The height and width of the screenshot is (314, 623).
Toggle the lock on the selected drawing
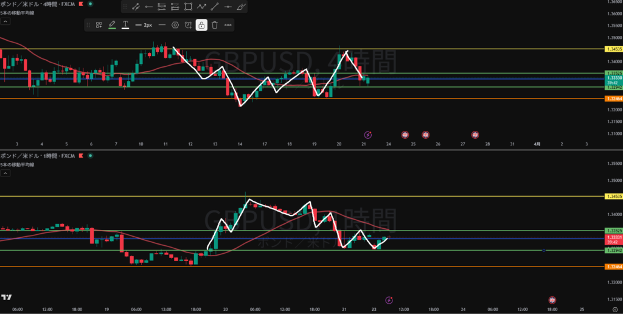(201, 25)
